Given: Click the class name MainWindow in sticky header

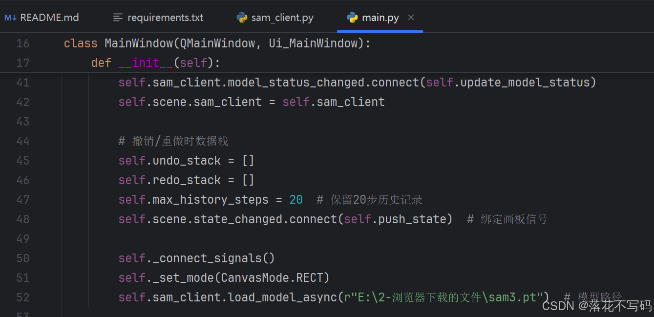Looking at the screenshot, I should click(x=139, y=43).
